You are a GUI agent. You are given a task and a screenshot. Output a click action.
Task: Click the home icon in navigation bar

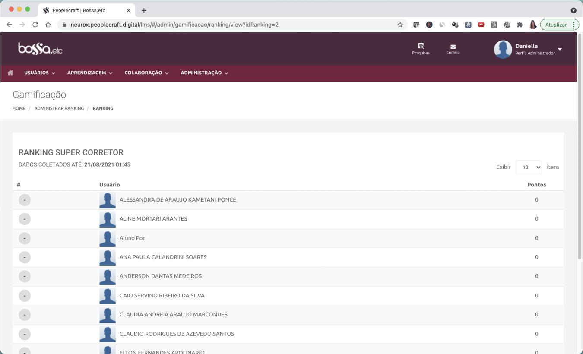tap(10, 73)
